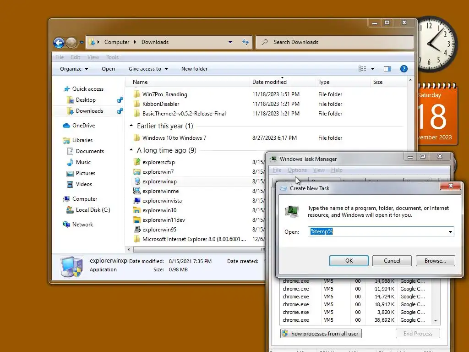Open address bar history dropdown
The image size is (469, 352).
point(230,42)
